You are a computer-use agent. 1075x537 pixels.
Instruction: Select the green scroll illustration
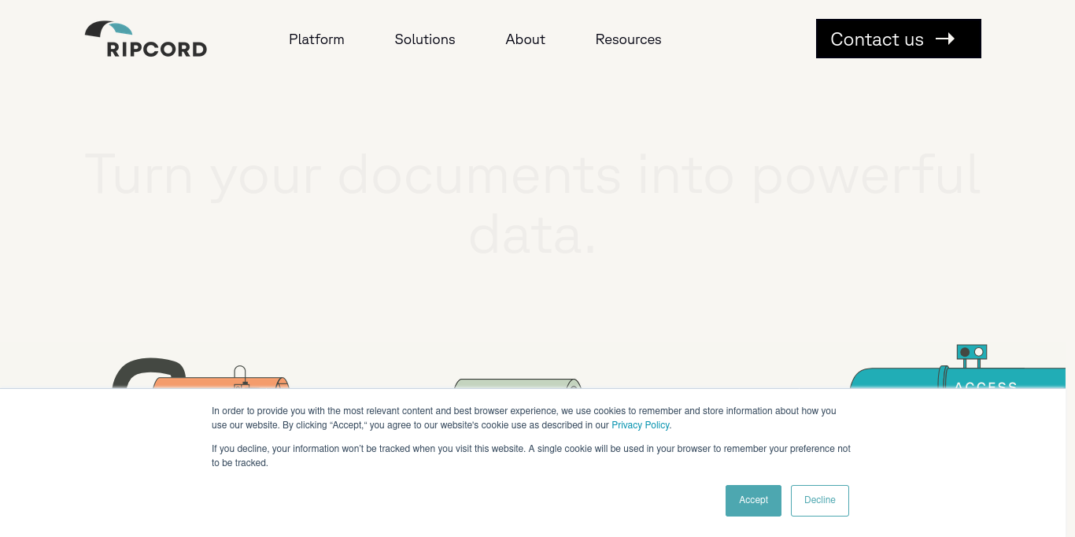[x=516, y=383]
